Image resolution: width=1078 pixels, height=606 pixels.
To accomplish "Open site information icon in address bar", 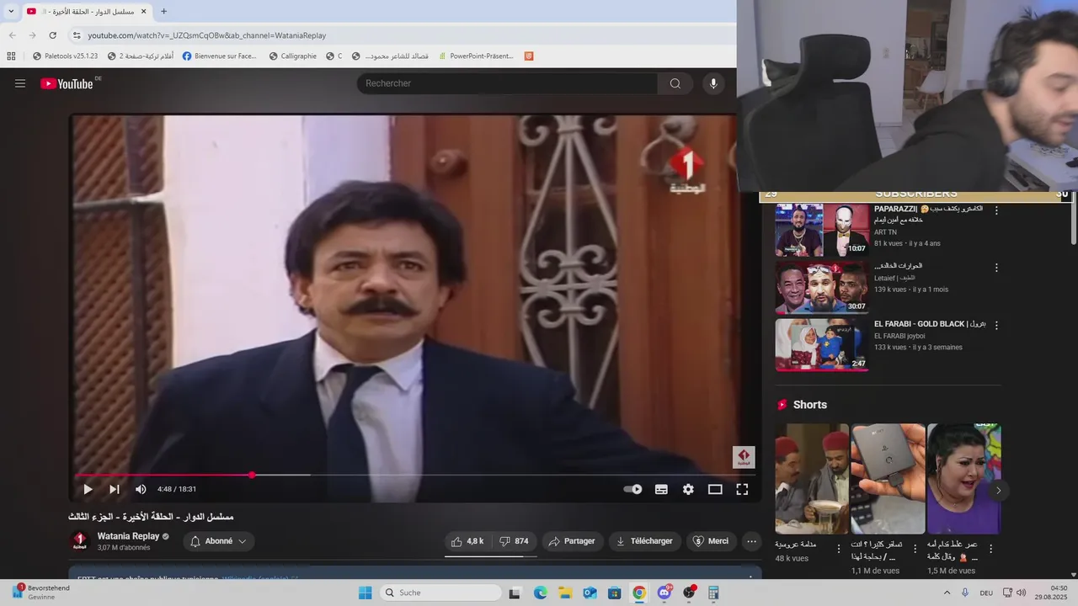I will pyautogui.click(x=77, y=35).
